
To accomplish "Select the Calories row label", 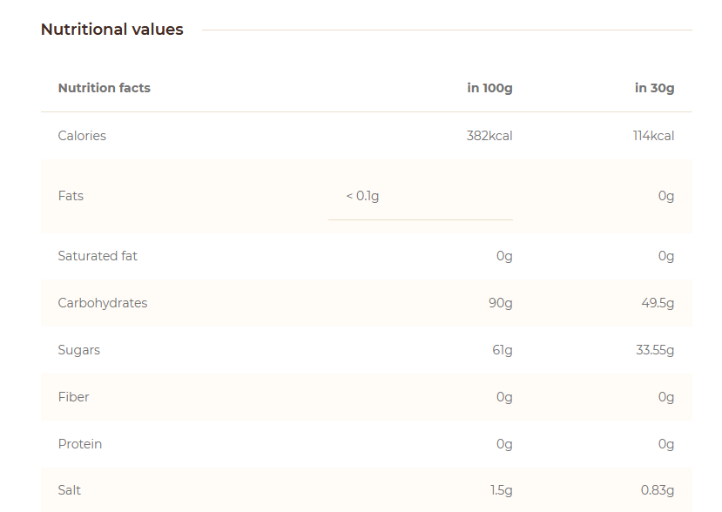I will 82,136.
